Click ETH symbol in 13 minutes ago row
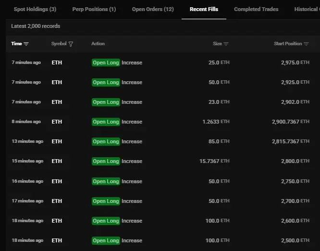 coord(57,141)
